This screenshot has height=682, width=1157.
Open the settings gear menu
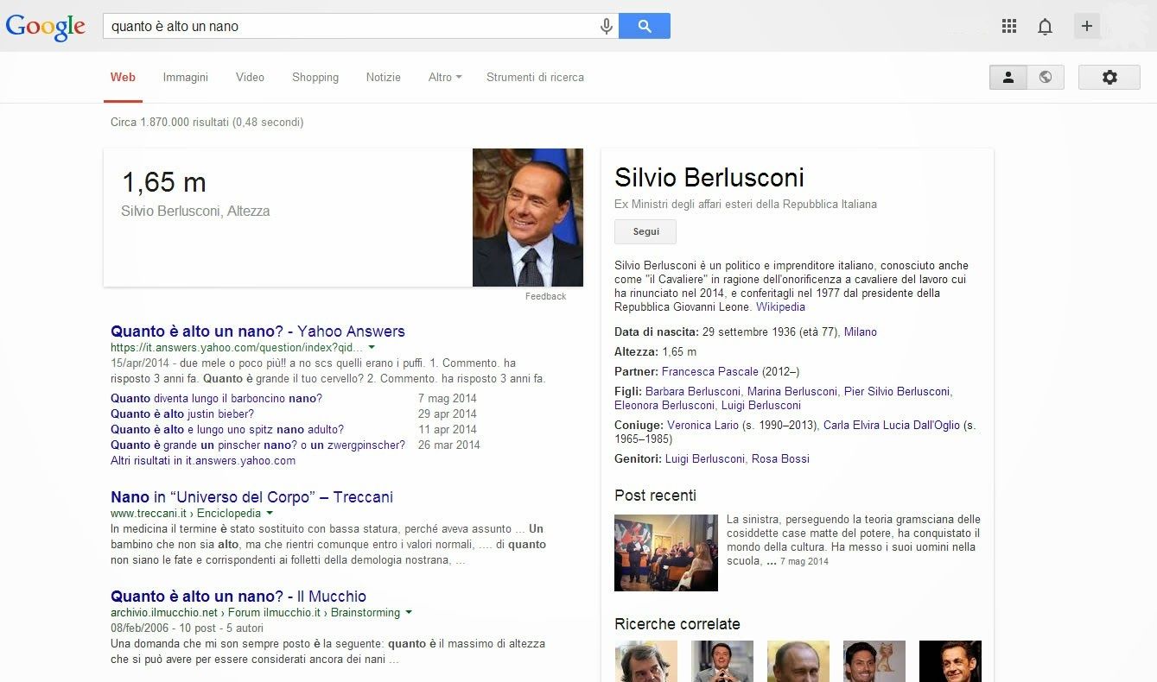coord(1109,77)
